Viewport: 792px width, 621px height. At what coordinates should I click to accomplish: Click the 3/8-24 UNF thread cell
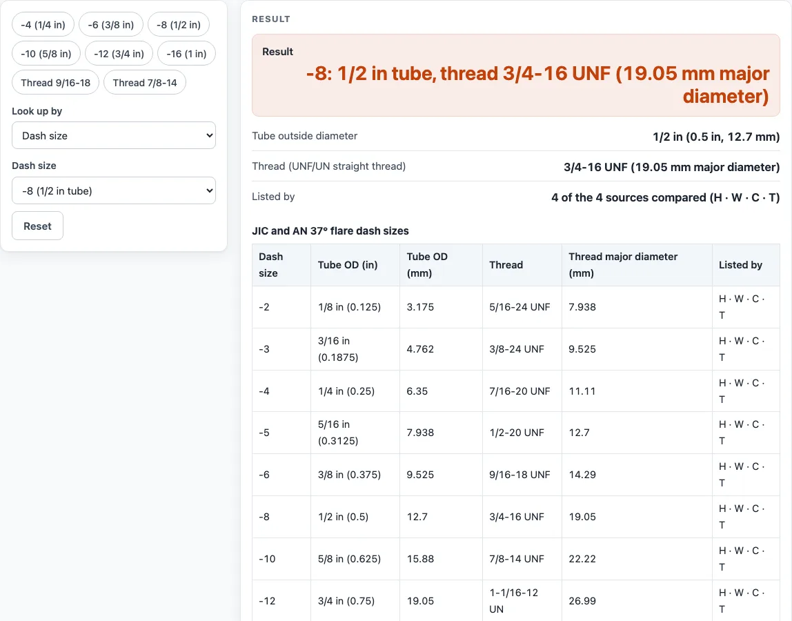[x=522, y=349]
